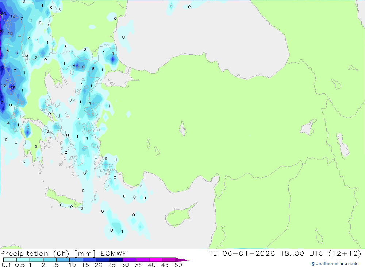
Task: Select the 2–5 mm legend color swatch
Action: point(50,260)
